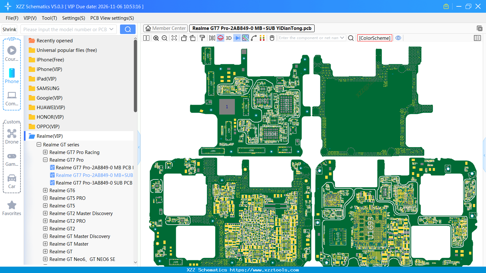The image size is (486, 273).
Task: Open the right side panel icon
Action: point(477,38)
